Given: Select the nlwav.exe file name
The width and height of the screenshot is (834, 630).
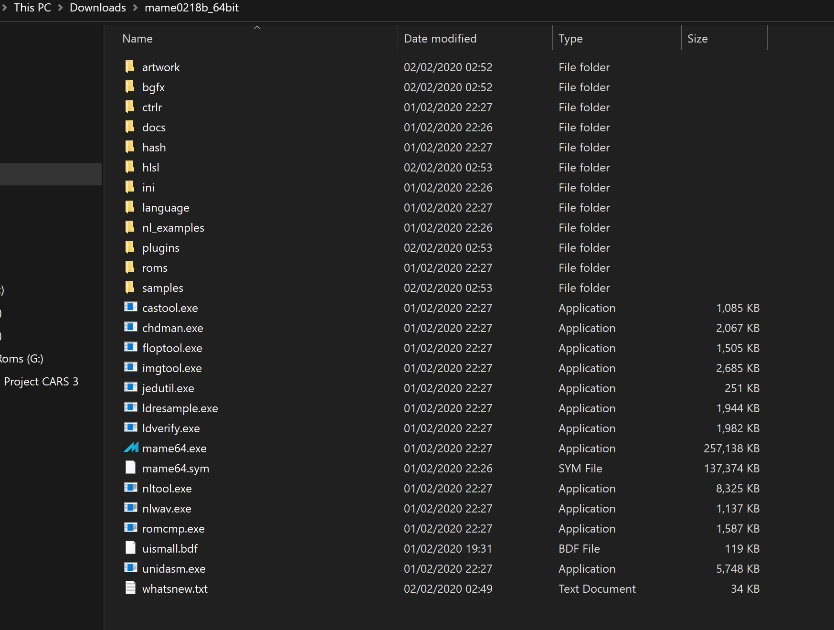Looking at the screenshot, I should [x=167, y=509].
